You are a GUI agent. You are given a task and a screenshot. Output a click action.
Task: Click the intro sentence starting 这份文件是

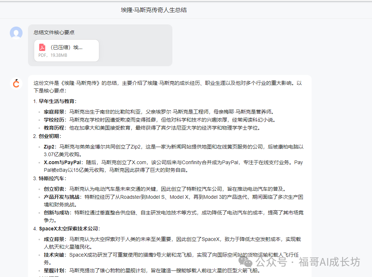168,87
